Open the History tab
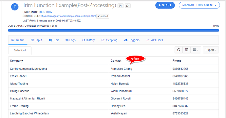226x118 pixels. (x=88, y=40)
